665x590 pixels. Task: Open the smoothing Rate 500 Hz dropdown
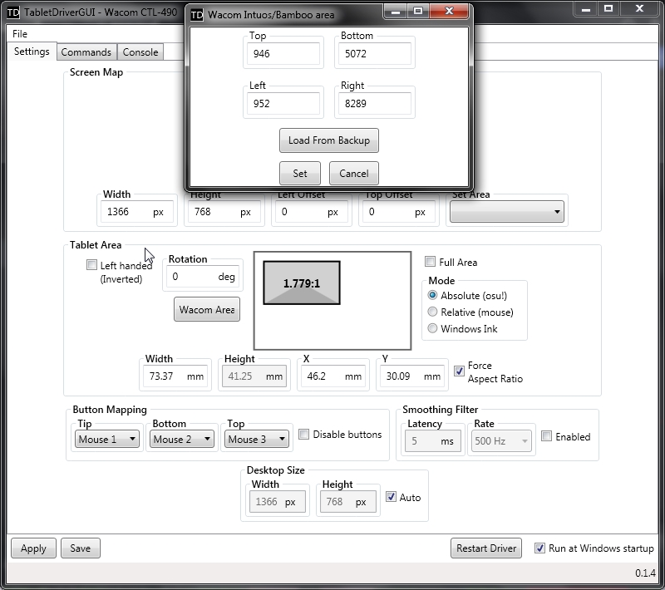(x=501, y=440)
